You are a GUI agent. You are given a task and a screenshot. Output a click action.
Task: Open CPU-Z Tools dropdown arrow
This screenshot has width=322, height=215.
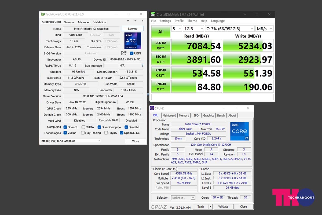click(210, 207)
